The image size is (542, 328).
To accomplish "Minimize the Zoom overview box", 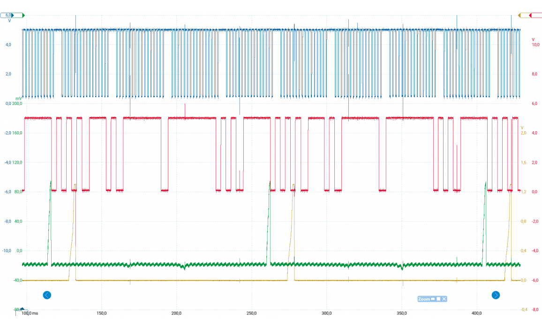I will coord(433,299).
